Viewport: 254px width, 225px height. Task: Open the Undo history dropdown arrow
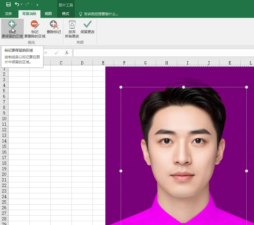(x=22, y=4)
